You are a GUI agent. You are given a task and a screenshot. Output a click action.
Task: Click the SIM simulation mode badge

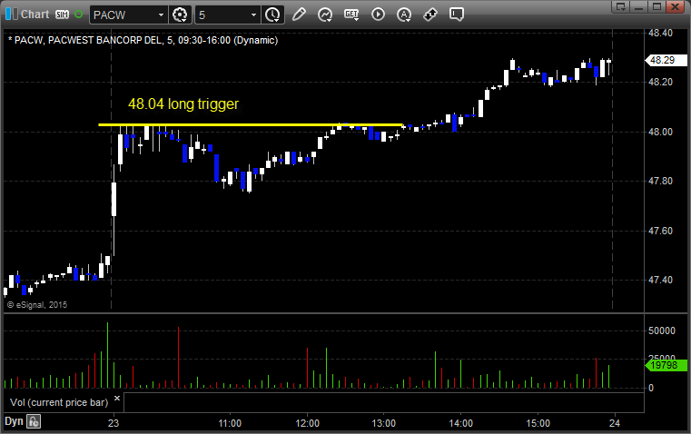click(x=62, y=15)
